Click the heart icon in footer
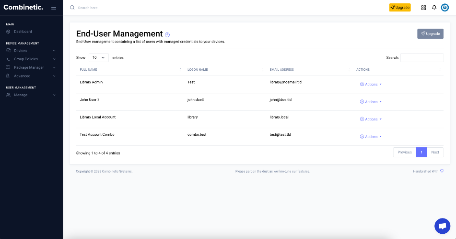Viewport: 456px width, 239px height. [x=442, y=171]
